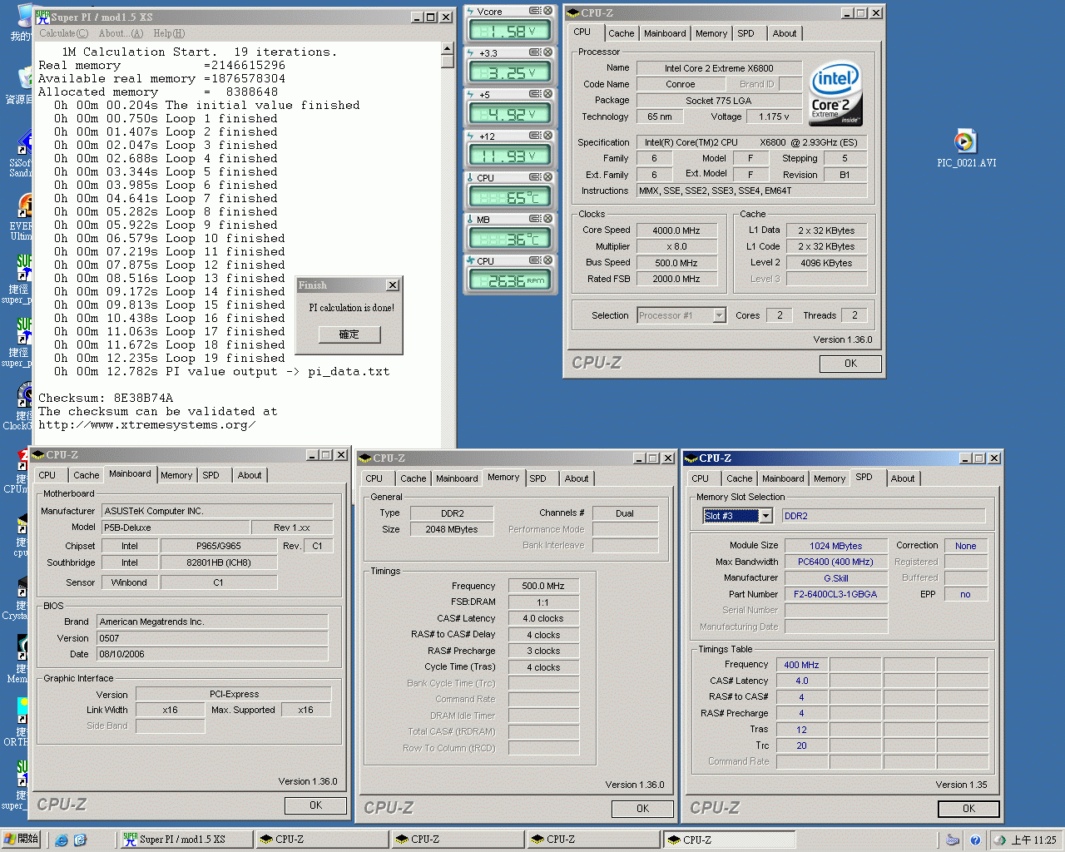Image resolution: width=1065 pixels, height=852 pixels.
Task: Click scroll-up arrow in Super PI output
Action: (x=448, y=50)
